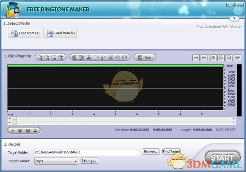Zoom out with the minus magnifier icon

[47, 57]
